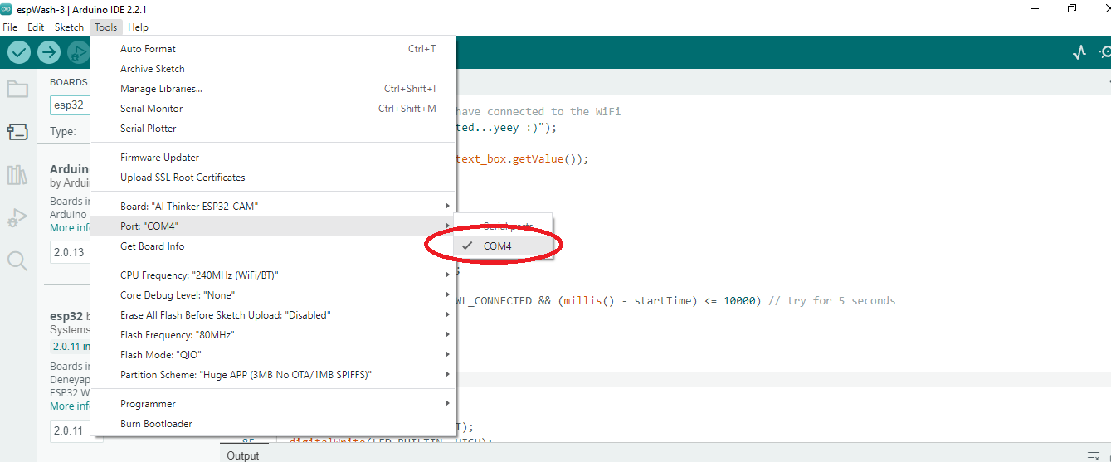The height and width of the screenshot is (462, 1111).
Task: Open the Boards Manager sidebar icon
Action: 17,132
